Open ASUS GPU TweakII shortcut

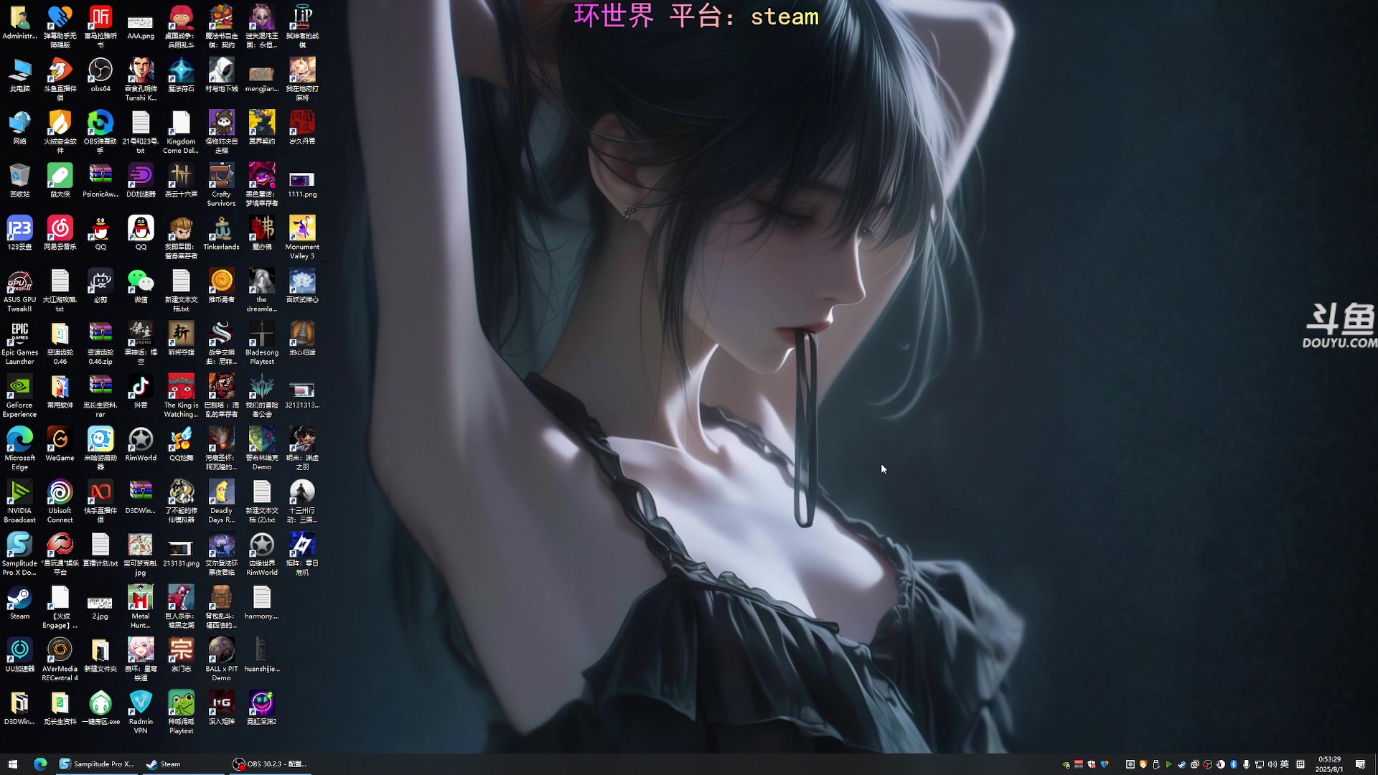pos(19,291)
